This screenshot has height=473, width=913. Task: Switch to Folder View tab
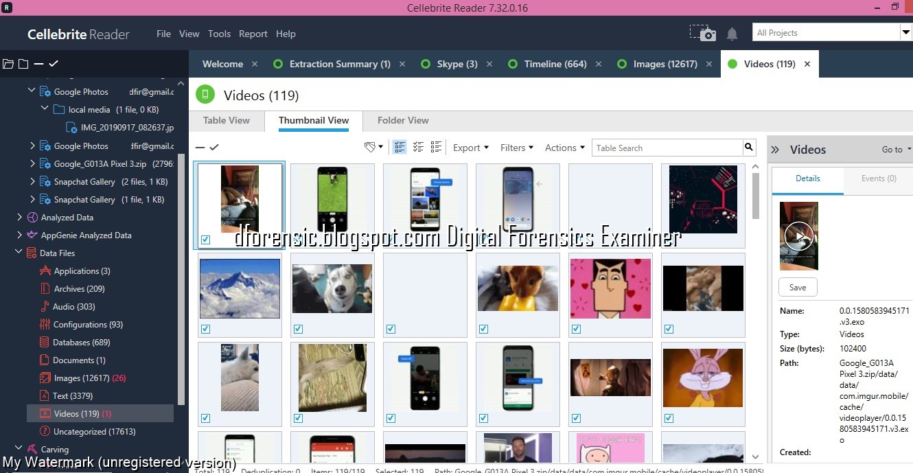click(x=403, y=120)
